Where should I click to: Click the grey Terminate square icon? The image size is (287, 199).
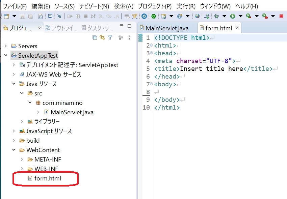(85, 16)
